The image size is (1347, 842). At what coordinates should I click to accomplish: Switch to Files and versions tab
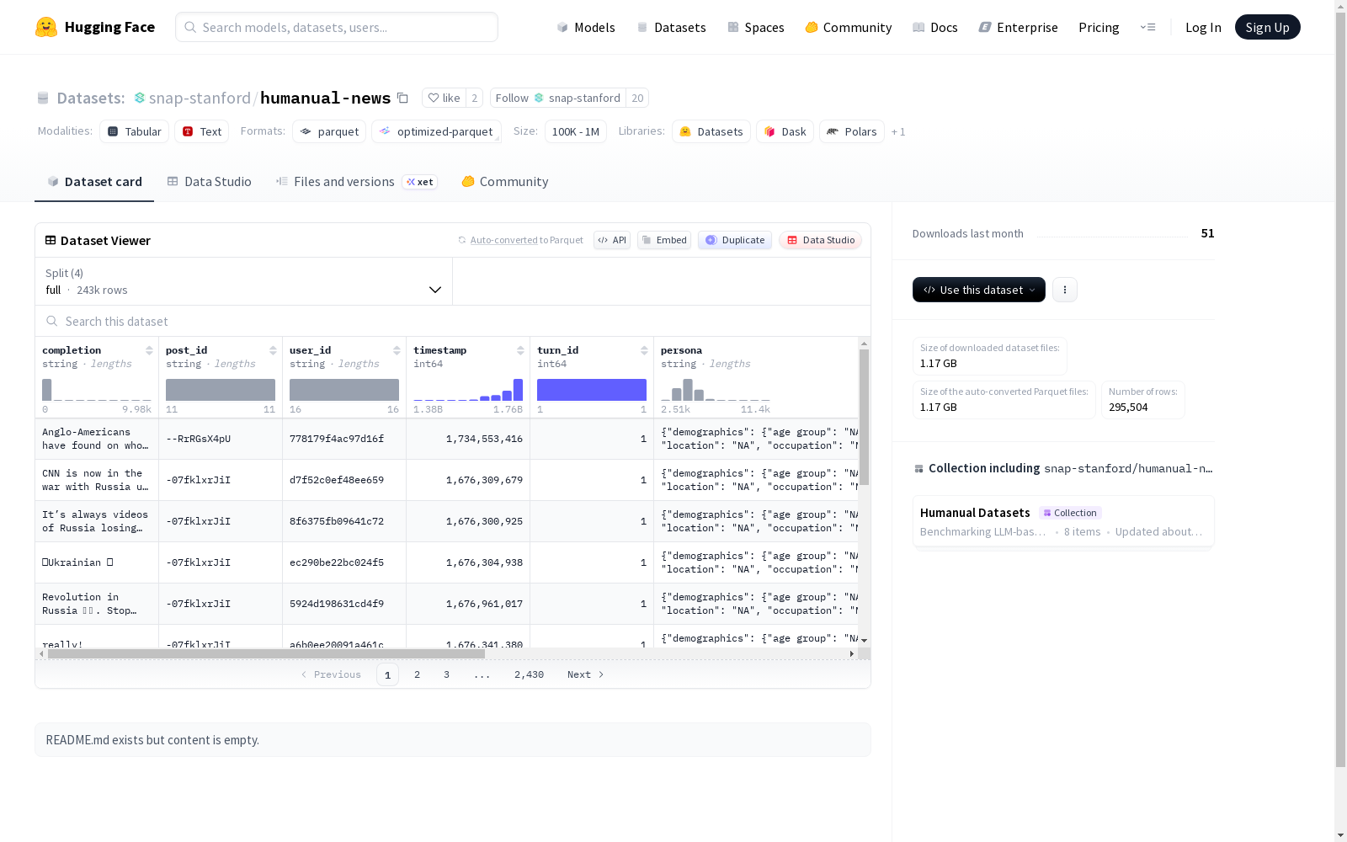pos(356,181)
